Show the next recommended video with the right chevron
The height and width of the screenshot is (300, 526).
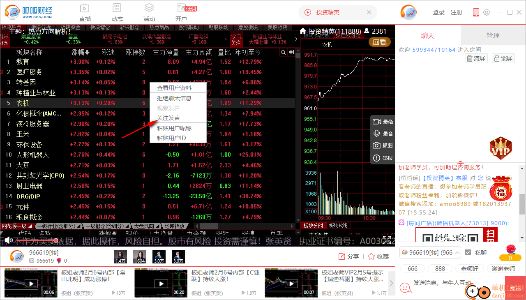point(391,283)
